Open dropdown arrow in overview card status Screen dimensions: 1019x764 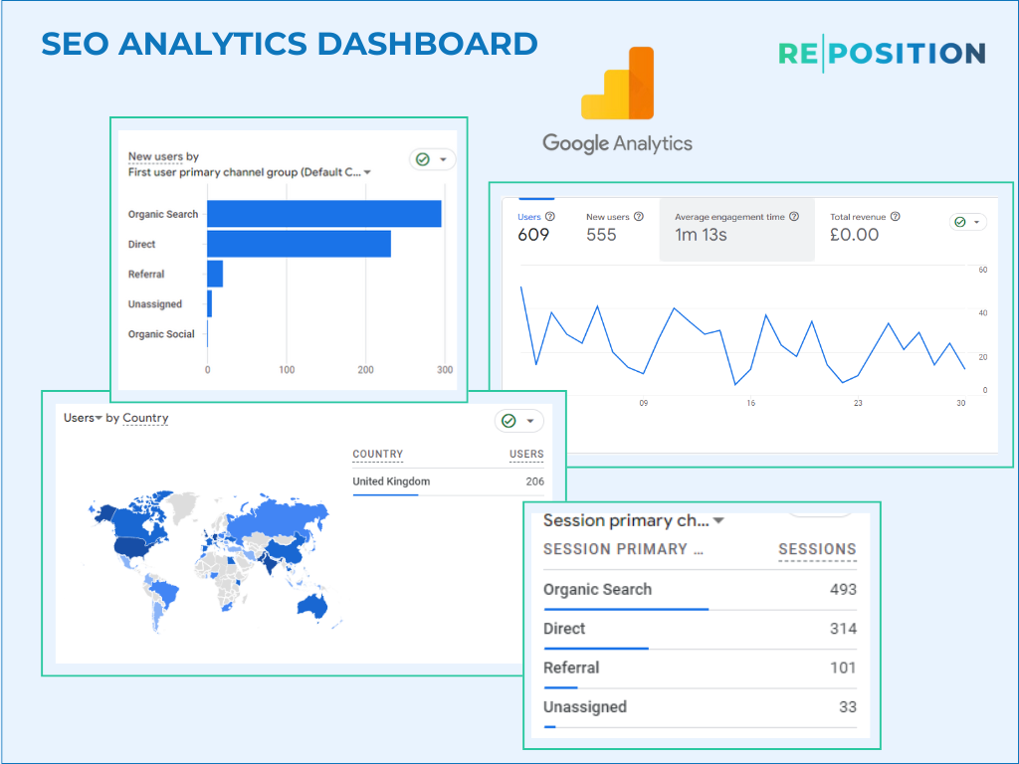coord(976,222)
